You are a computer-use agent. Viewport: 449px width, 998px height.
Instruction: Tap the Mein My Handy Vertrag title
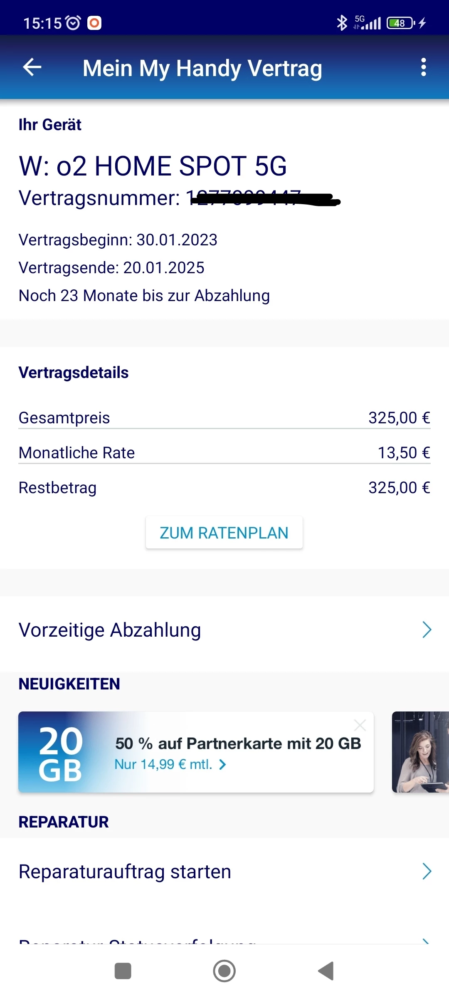(x=202, y=68)
